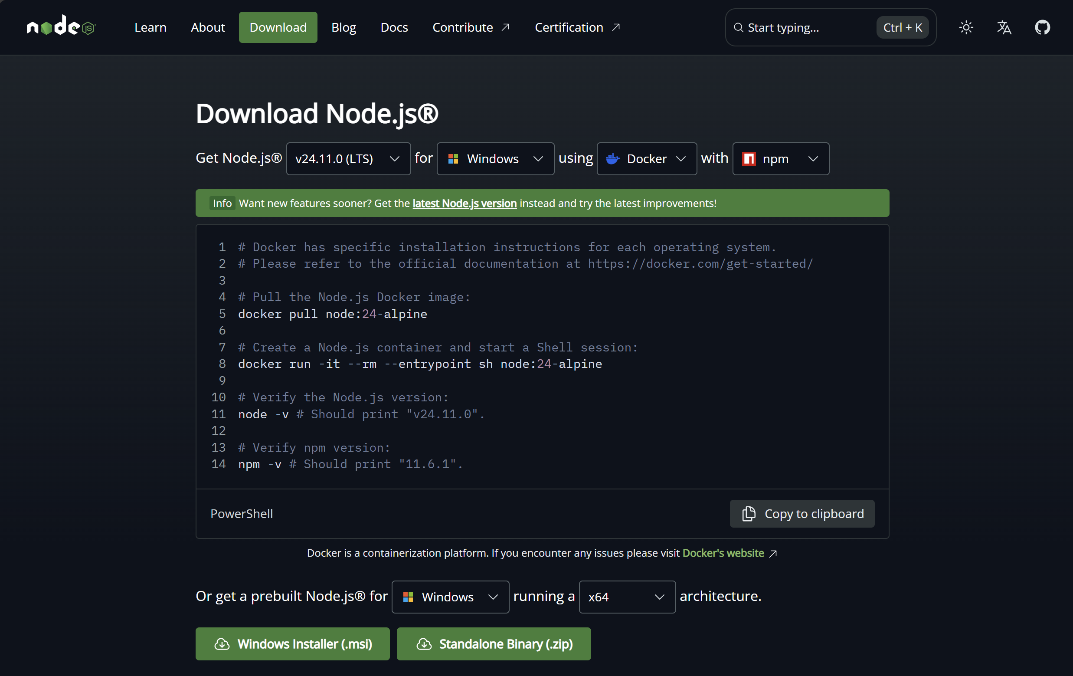The height and width of the screenshot is (676, 1073).
Task: Click the copy icon on Copy to clipboard
Action: pos(749,514)
